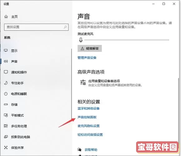Image resolution: width=181 pixels, height=156 pixels.
Task: Close the 设置 window
Action: 174,4
